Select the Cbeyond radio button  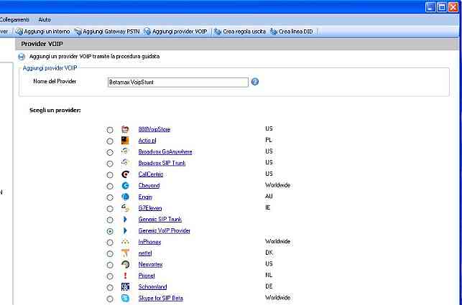point(110,186)
